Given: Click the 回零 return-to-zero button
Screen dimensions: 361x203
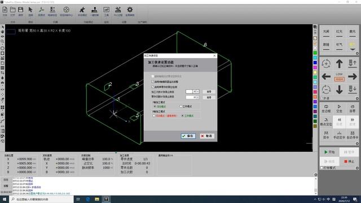Looking at the screenshot, I should click(352, 109).
